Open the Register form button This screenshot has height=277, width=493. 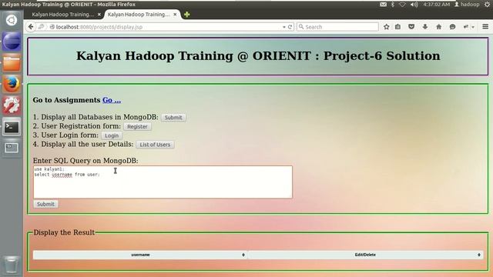tap(137, 126)
